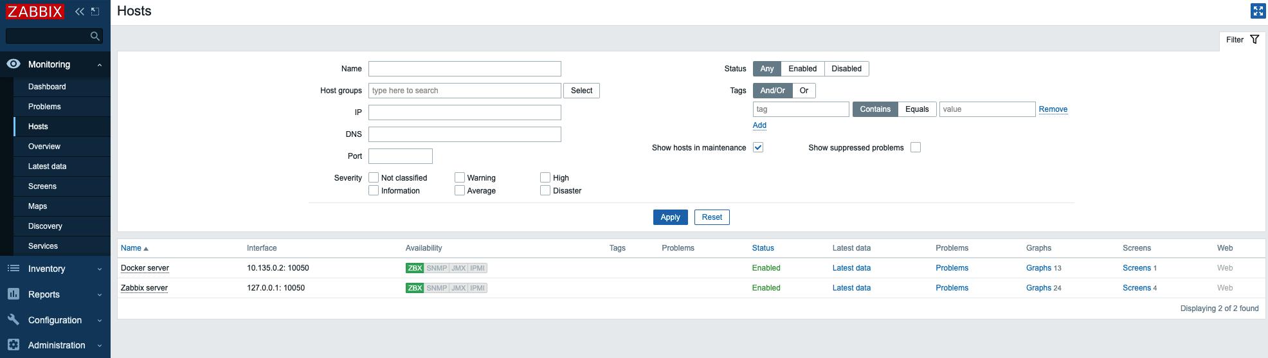Collapse the sidebar with double-chevron icon
1268x358 pixels.
tap(80, 12)
